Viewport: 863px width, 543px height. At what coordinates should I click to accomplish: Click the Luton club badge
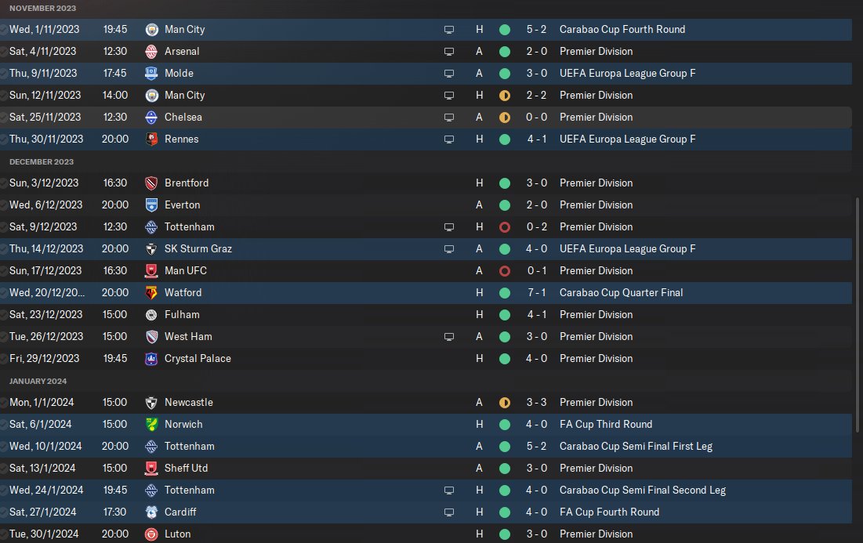tap(152, 534)
